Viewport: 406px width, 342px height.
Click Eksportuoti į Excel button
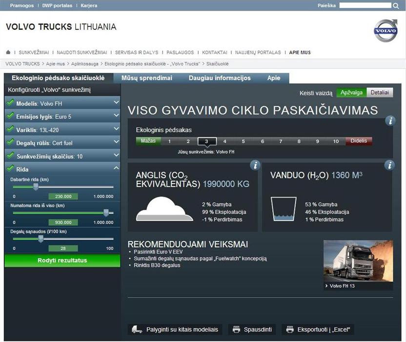[x=318, y=329]
